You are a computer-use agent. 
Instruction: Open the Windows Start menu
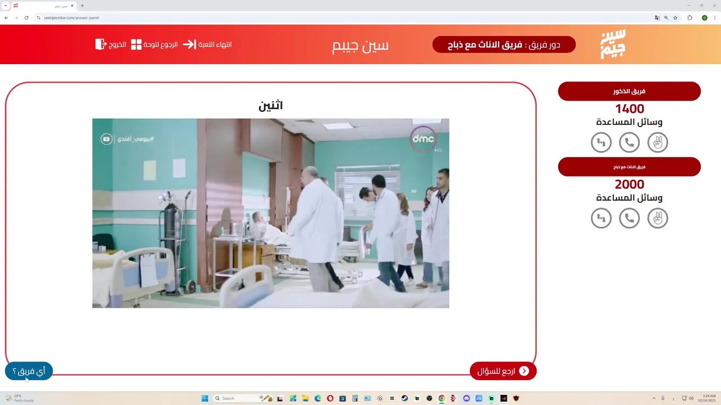tap(204, 398)
